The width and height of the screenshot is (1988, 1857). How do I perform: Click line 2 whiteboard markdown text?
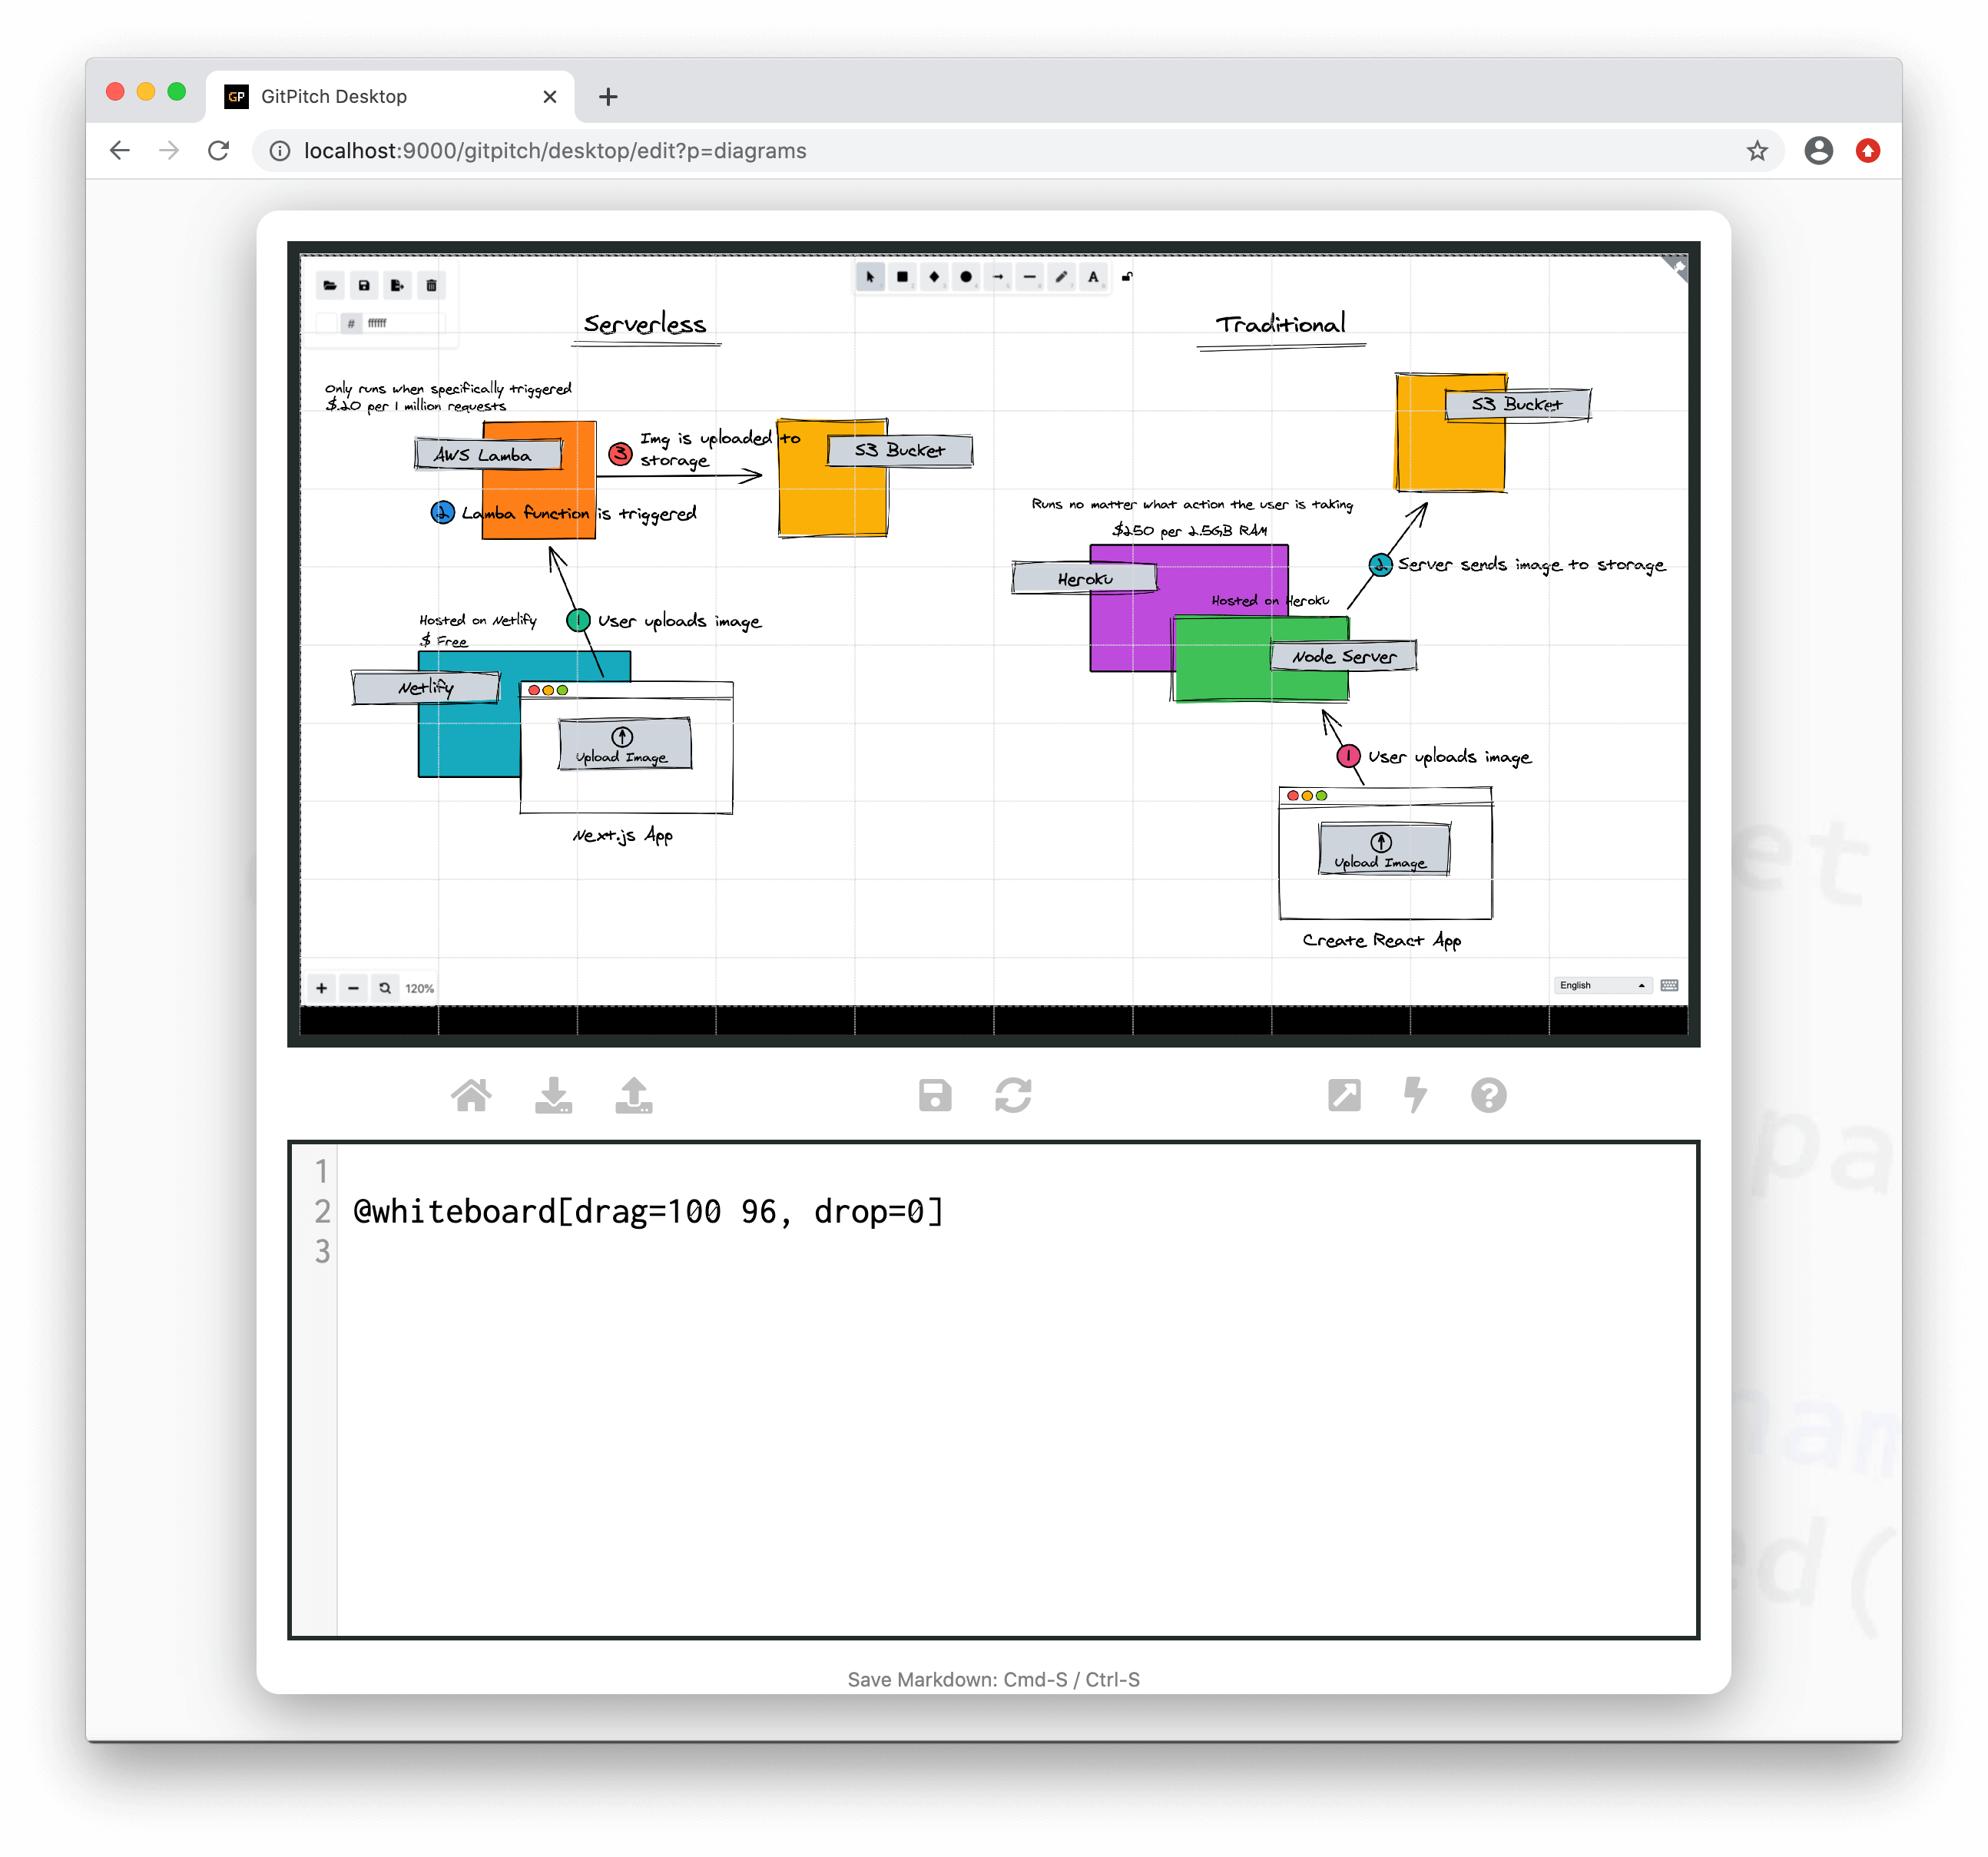pyautogui.click(x=649, y=1213)
